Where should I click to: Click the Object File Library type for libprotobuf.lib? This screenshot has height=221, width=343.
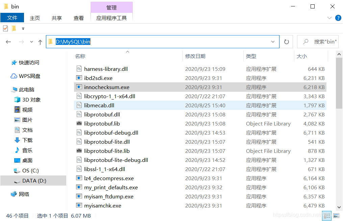tap(268, 123)
